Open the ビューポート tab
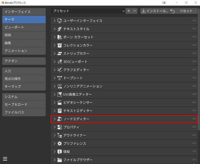The width and height of the screenshot is (200, 164). tap(24, 27)
